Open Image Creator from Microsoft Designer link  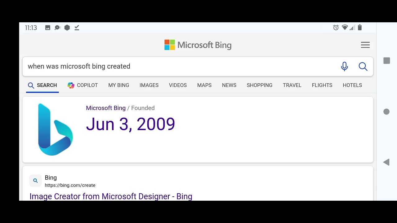pos(111,196)
